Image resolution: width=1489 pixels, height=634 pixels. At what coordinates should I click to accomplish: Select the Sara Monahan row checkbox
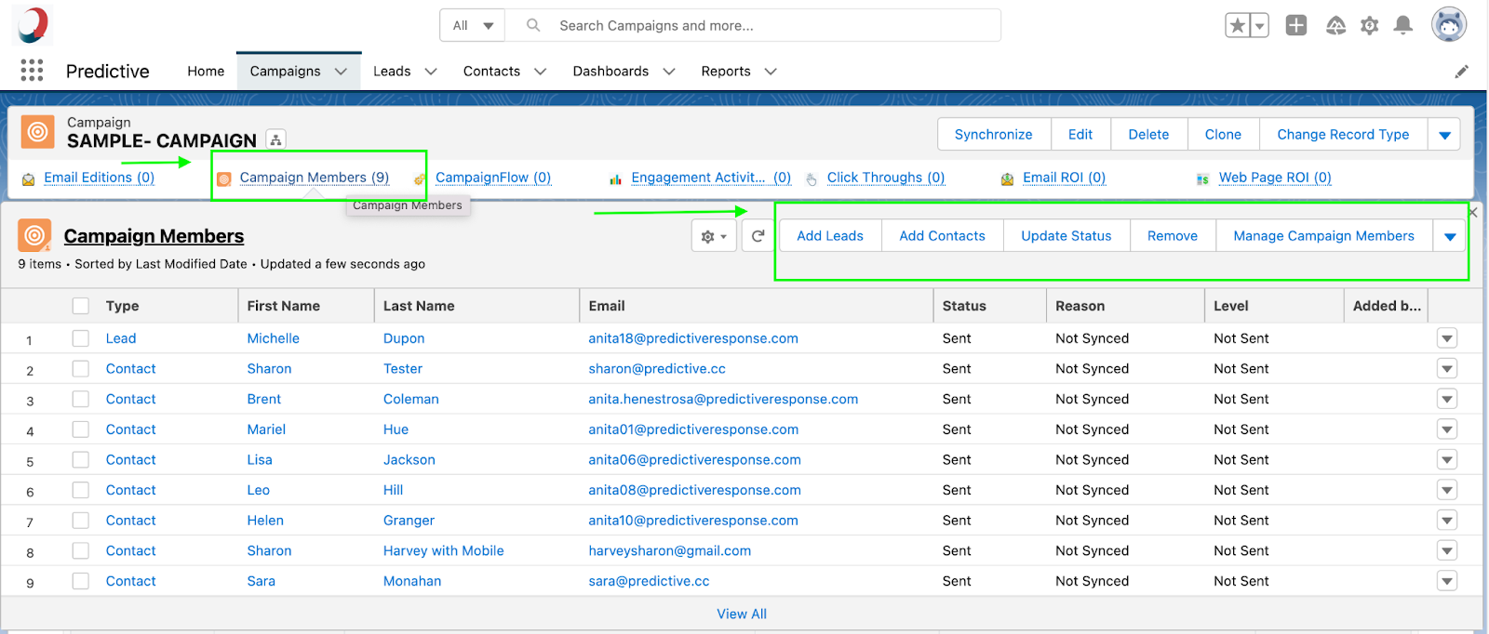[81, 581]
